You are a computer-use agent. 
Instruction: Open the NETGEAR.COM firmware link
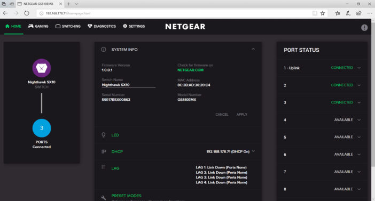click(190, 70)
